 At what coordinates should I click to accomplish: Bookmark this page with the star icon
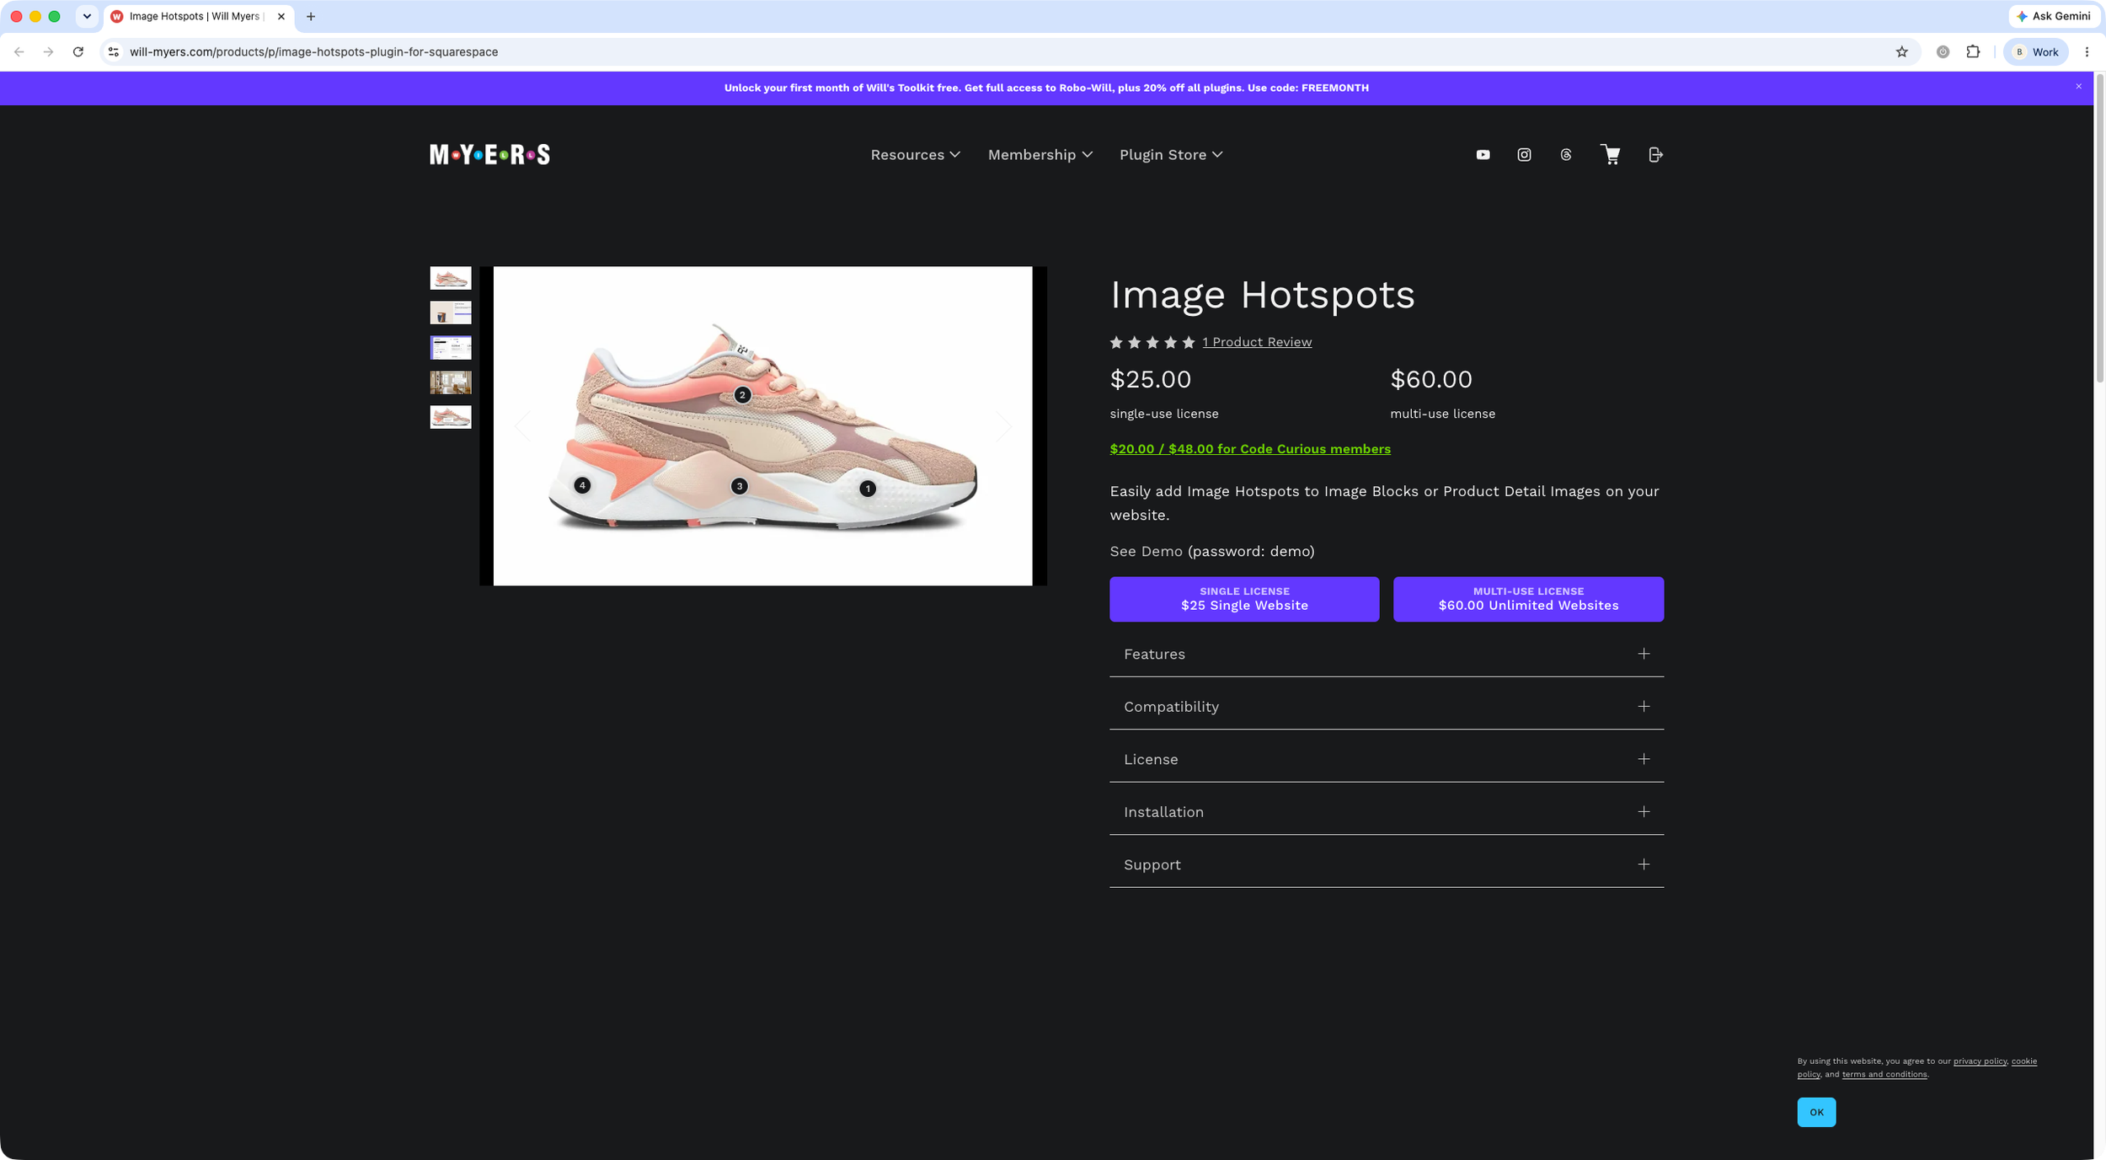(x=1901, y=52)
